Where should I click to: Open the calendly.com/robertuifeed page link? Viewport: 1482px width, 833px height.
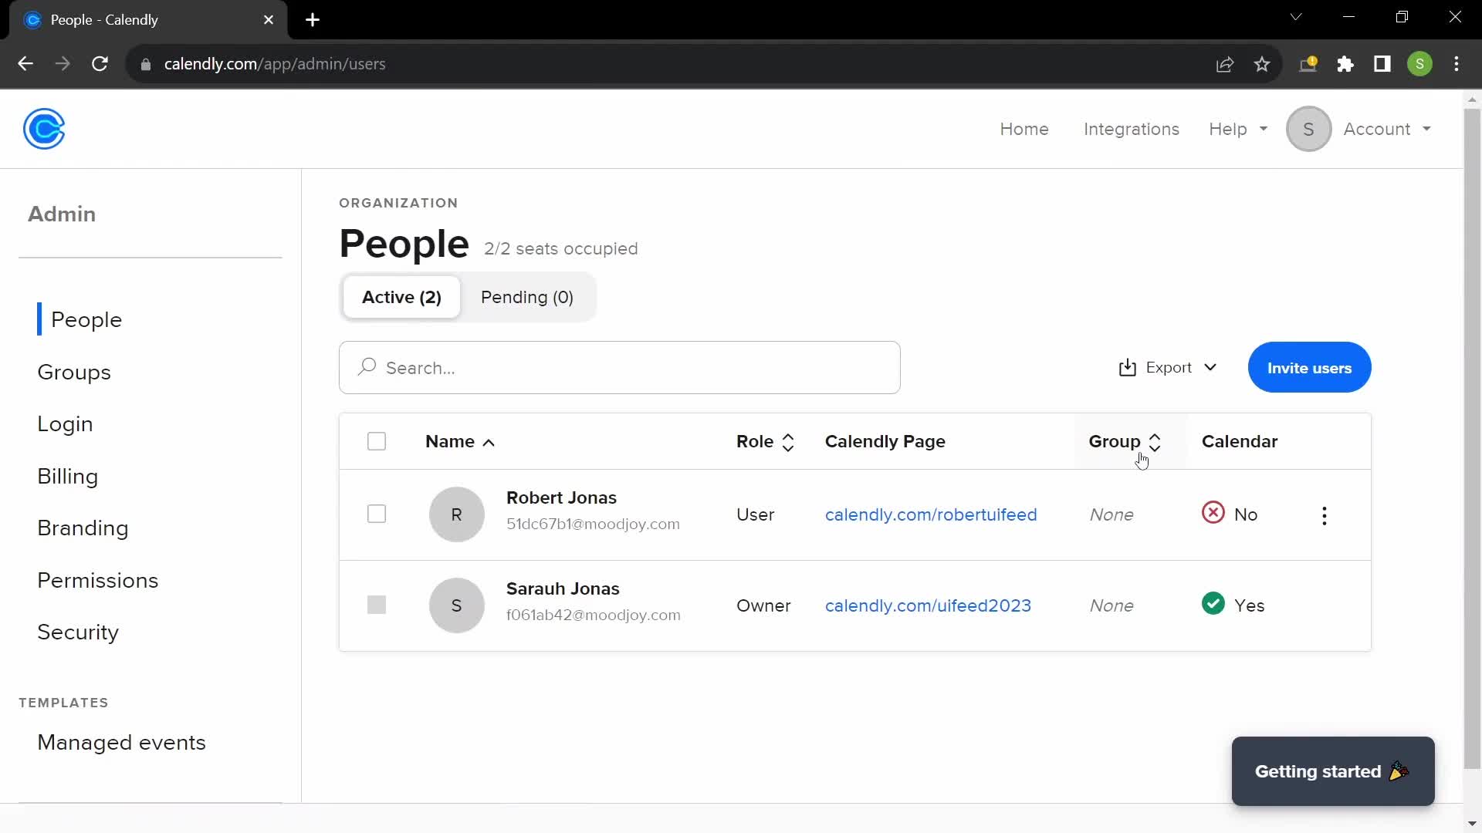932,514
